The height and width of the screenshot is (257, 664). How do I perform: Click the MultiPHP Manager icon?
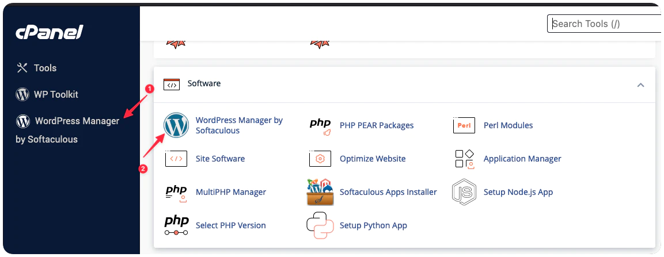[x=176, y=192]
